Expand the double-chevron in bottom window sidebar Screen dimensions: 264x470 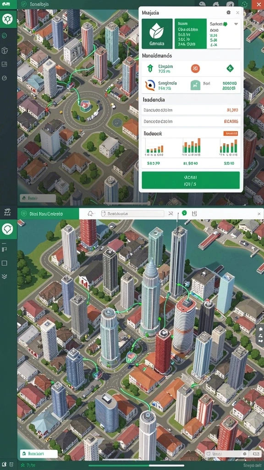tap(4, 276)
